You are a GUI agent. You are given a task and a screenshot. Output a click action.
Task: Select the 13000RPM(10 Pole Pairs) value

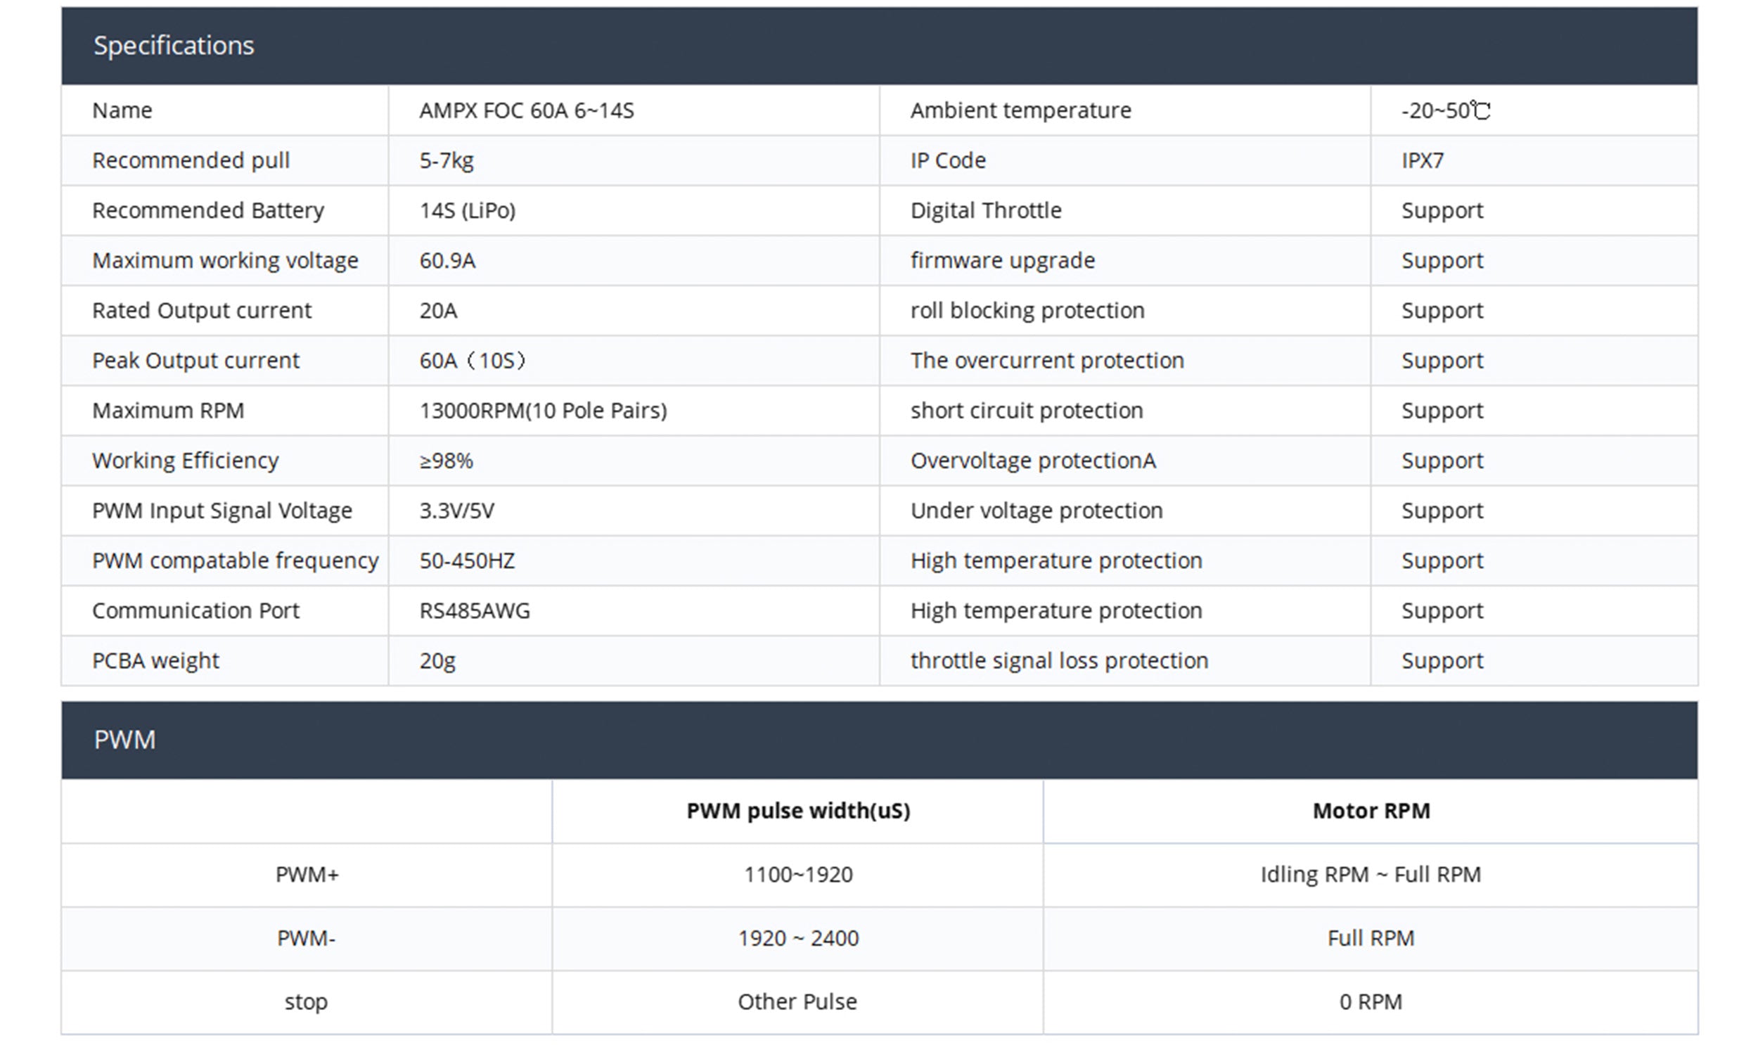(543, 411)
